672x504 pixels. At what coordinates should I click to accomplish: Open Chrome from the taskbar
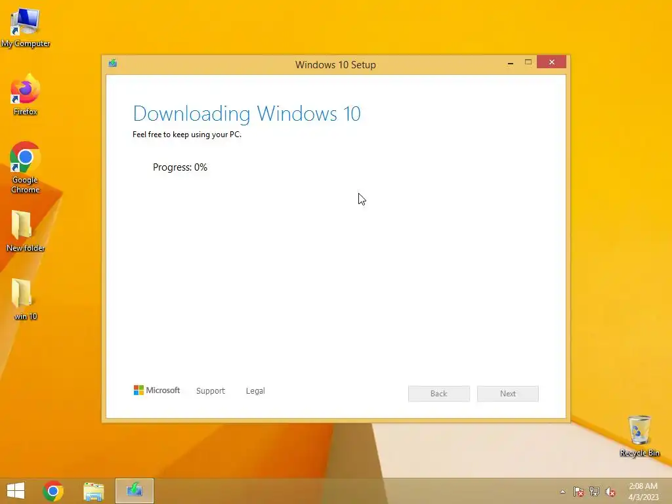(53, 491)
